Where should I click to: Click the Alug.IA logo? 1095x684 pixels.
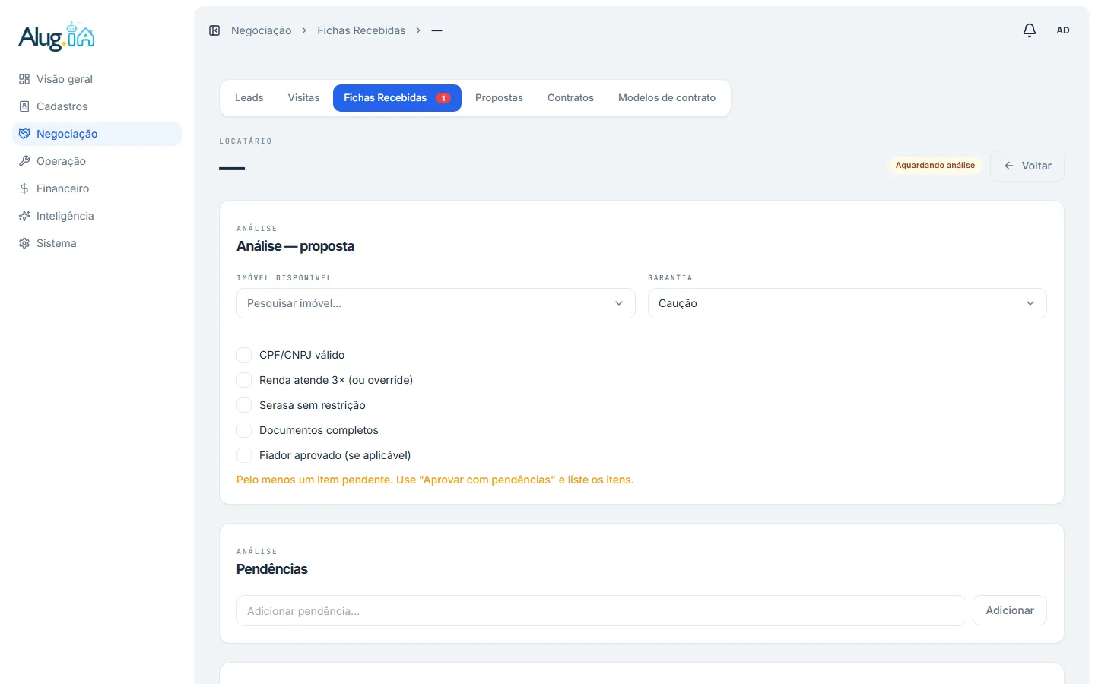click(x=57, y=36)
